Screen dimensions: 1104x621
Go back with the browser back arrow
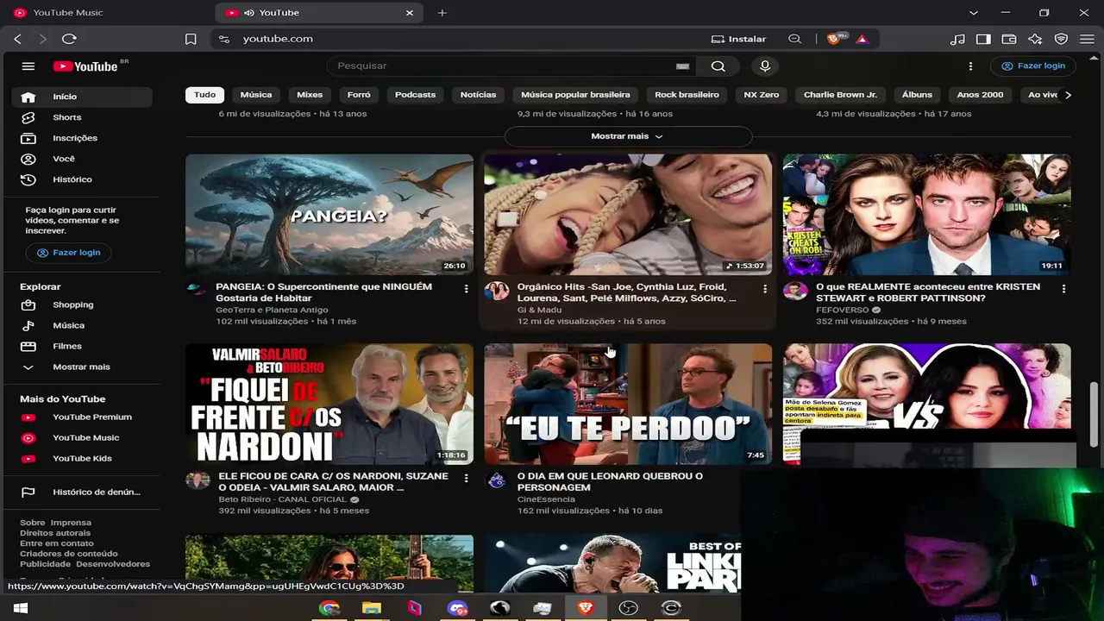click(18, 39)
